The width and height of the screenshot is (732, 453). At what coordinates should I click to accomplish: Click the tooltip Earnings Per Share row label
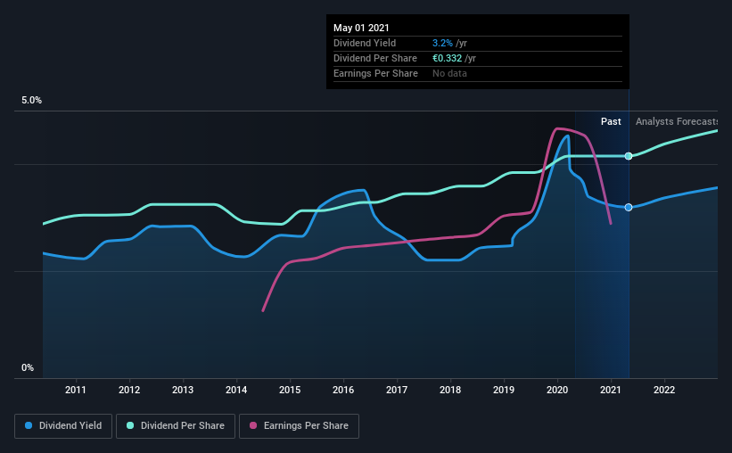tap(375, 74)
